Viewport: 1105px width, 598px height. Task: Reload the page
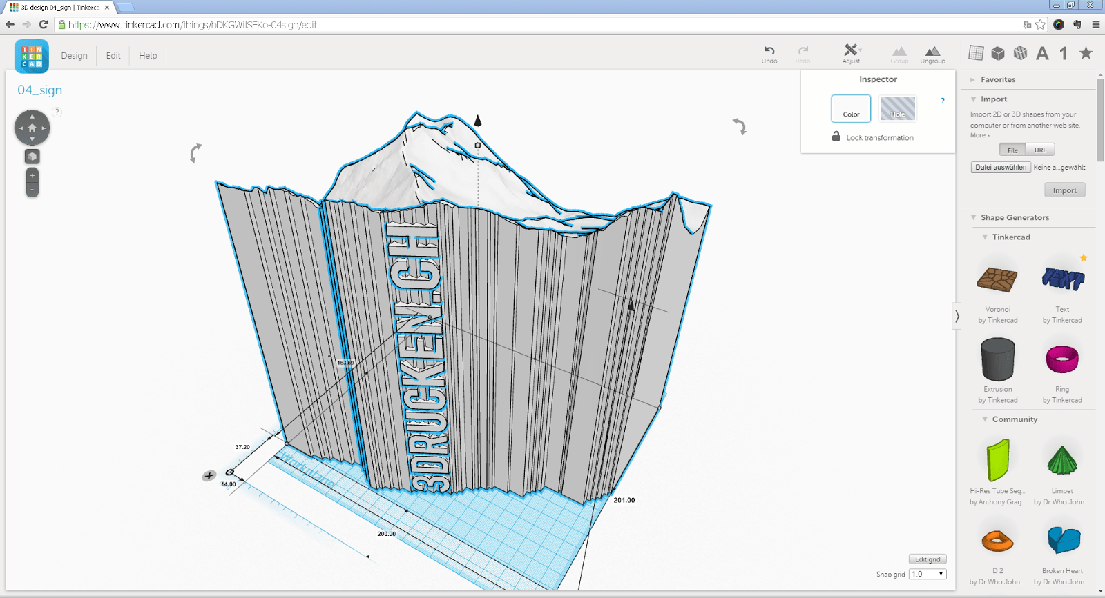[43, 25]
